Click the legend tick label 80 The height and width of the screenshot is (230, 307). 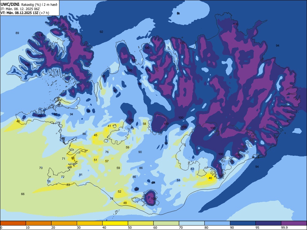point(206,228)
